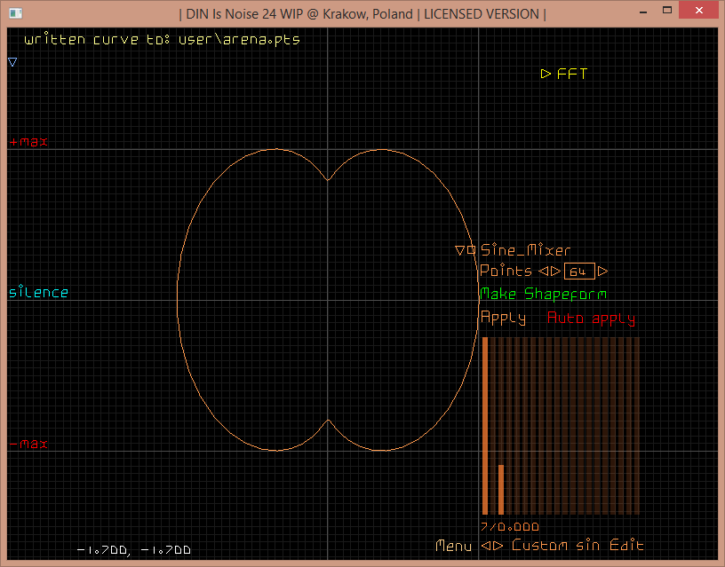Click the arrow right of the 64 field

pos(603,272)
